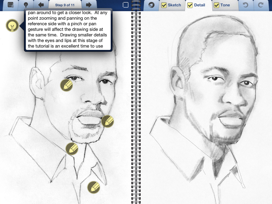Viewport: 272px width, 204px height.
Task: Toggle the Detail layer checkbox
Action: (190, 5)
